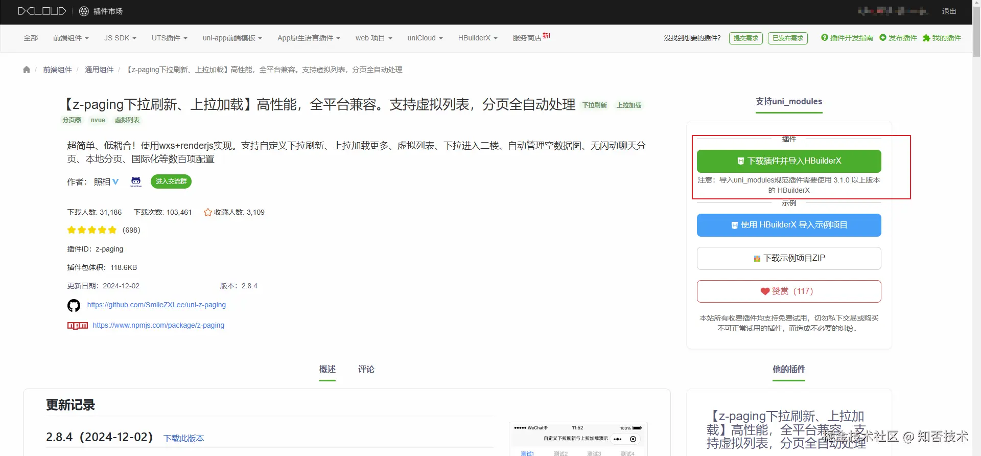Screen dimensions: 981x456
Task: Open the GitHub uni-z-paging link
Action: click(x=156, y=305)
